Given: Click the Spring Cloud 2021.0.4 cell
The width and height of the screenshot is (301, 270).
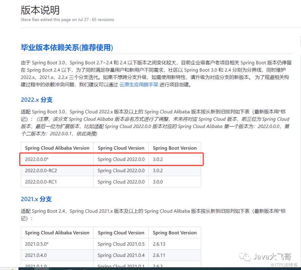Looking at the screenshot, I should click(121, 255).
